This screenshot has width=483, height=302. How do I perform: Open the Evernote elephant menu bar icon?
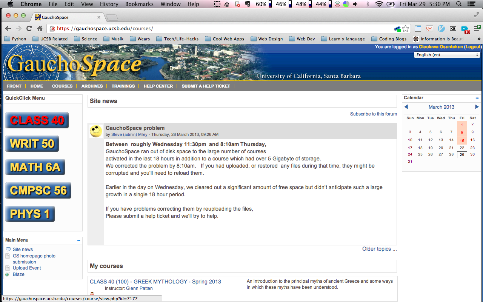coord(248,4)
